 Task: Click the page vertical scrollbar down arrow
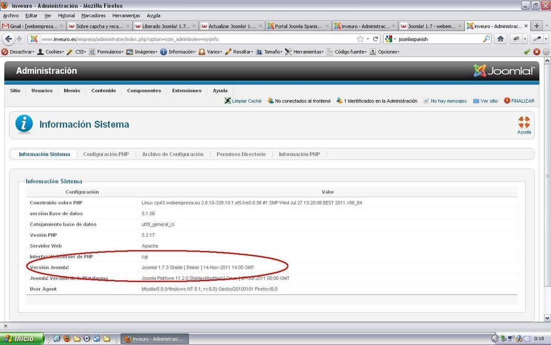tap(547, 318)
